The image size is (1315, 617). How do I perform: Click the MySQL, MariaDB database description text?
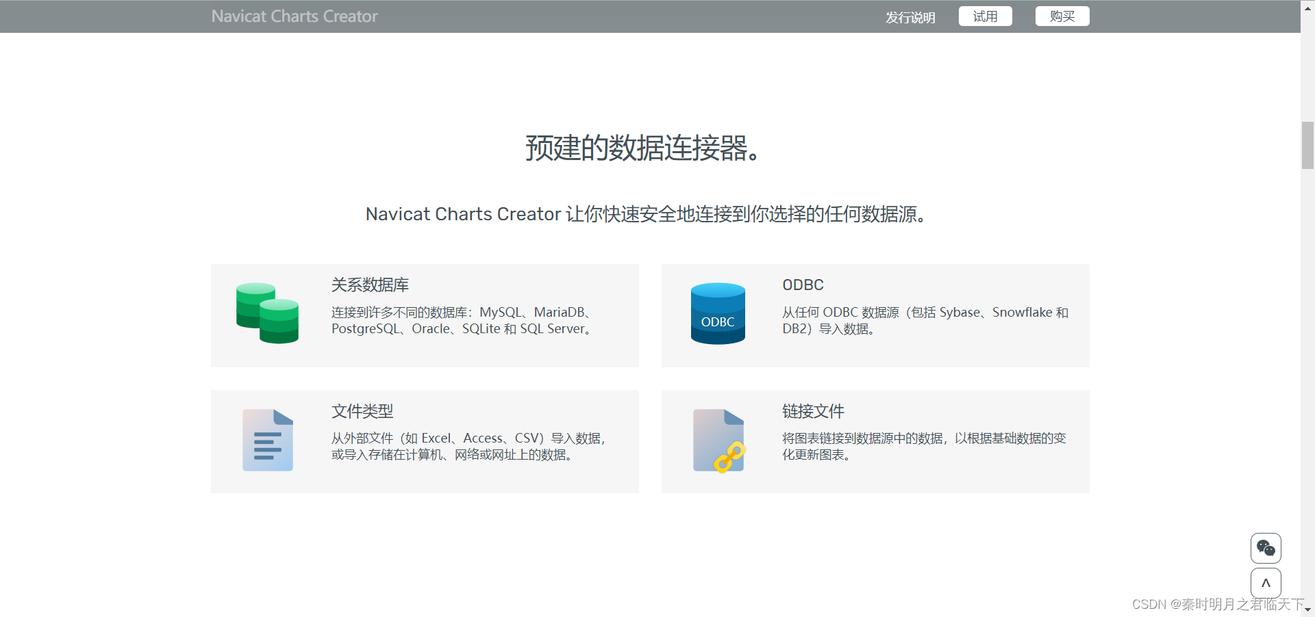click(x=463, y=321)
